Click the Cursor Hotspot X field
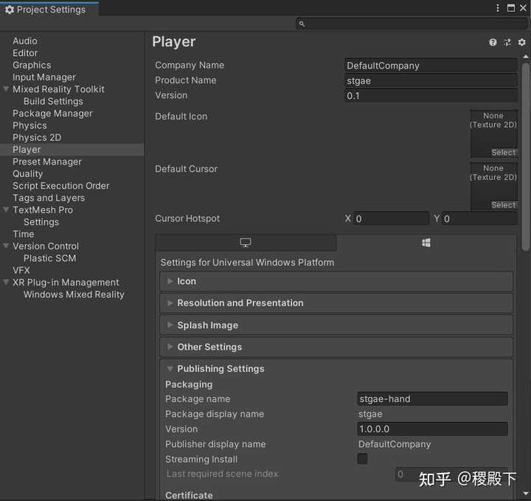This screenshot has height=501, width=531. coord(392,218)
